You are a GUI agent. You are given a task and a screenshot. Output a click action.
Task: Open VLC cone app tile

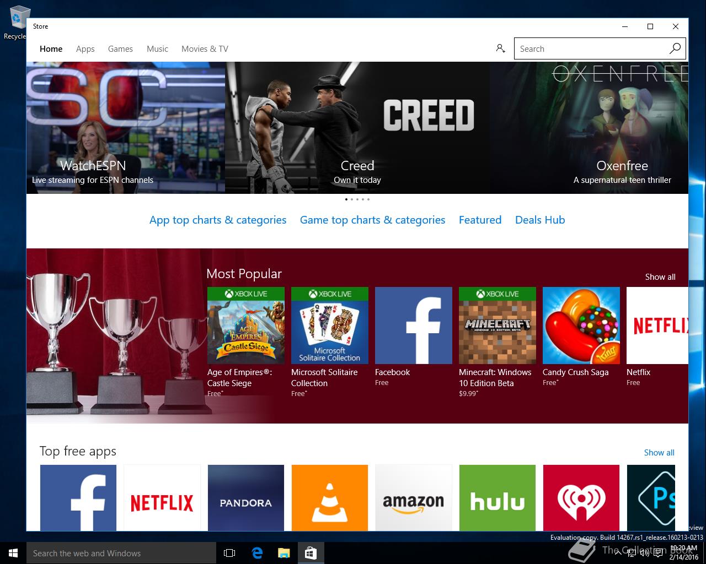(330, 498)
